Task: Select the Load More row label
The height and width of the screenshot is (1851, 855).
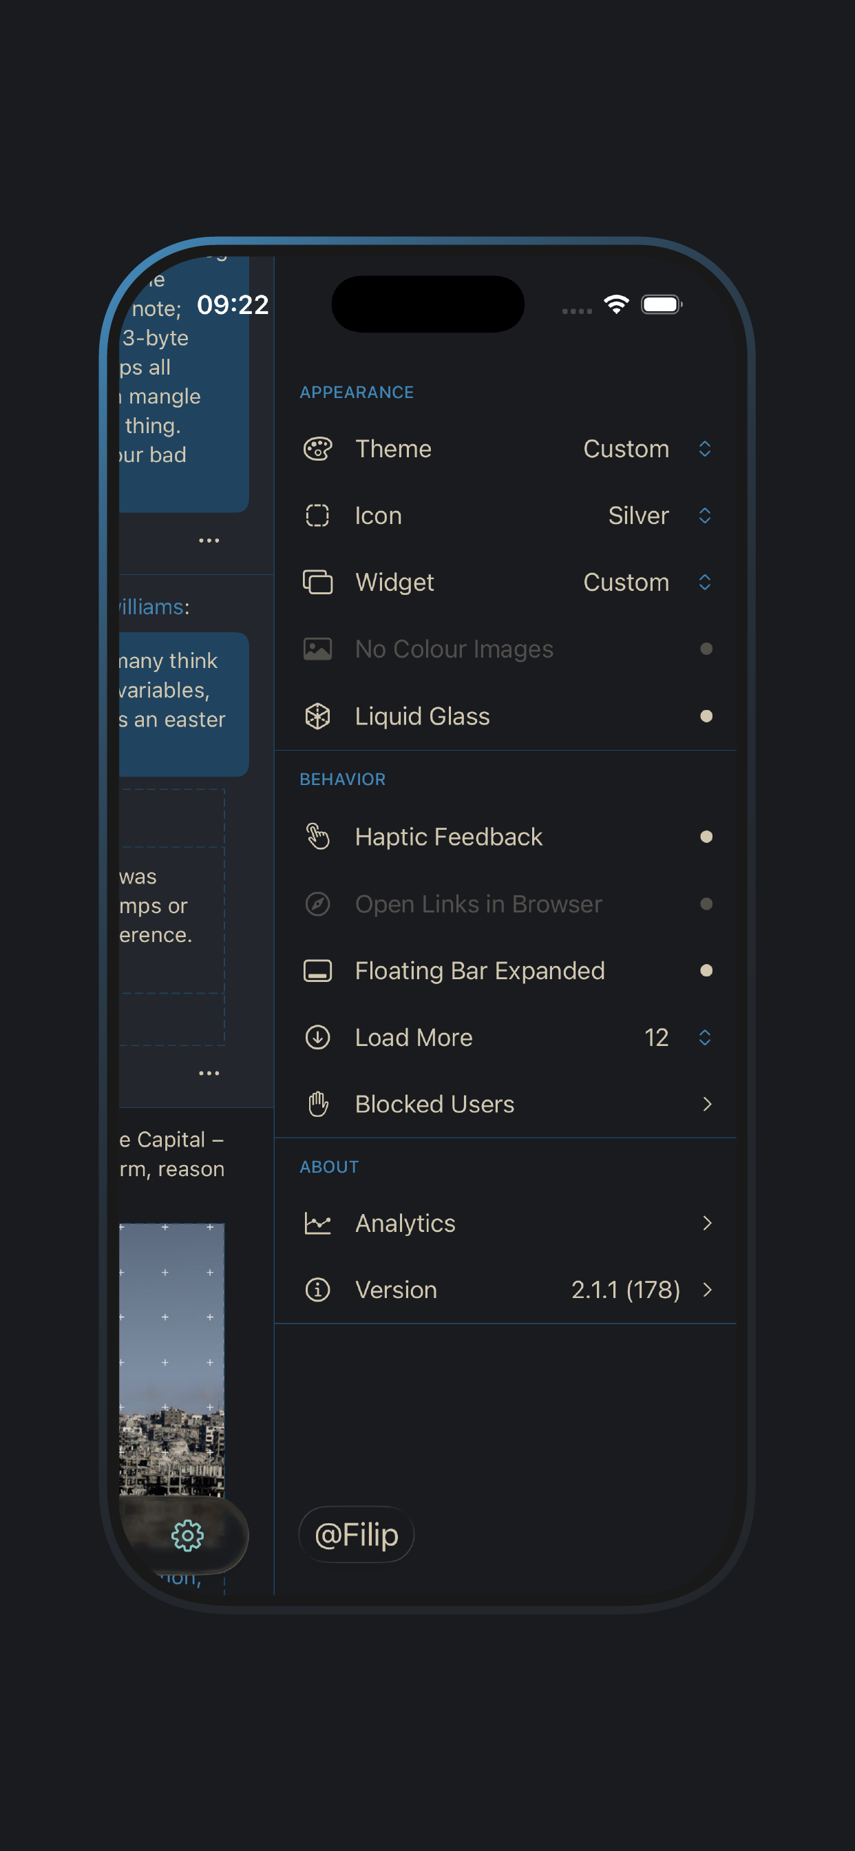Action: (414, 1038)
